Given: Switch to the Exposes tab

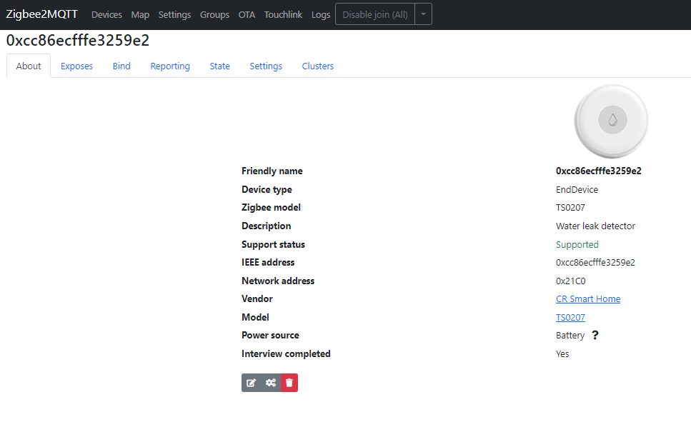Looking at the screenshot, I should pos(76,66).
